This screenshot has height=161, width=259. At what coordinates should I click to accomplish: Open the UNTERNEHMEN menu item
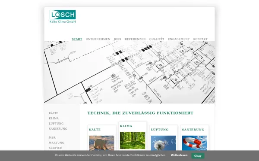(98, 39)
